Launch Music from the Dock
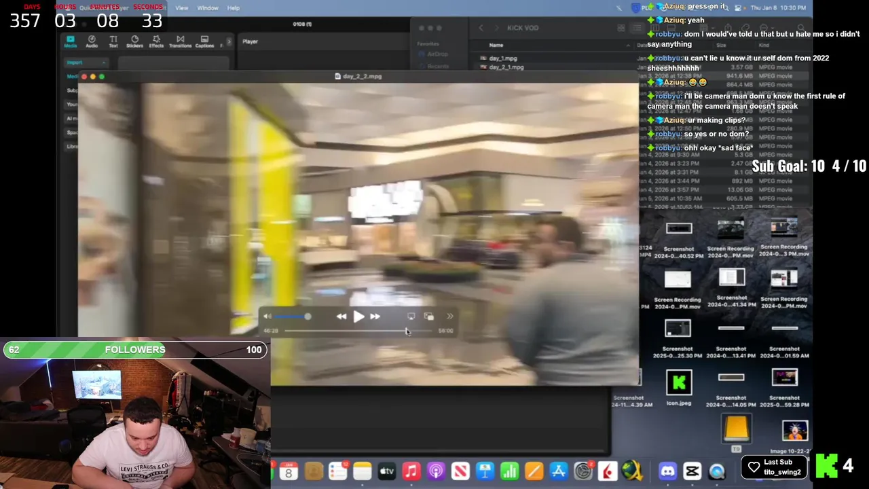Image resolution: width=869 pixels, height=489 pixels. point(411,471)
